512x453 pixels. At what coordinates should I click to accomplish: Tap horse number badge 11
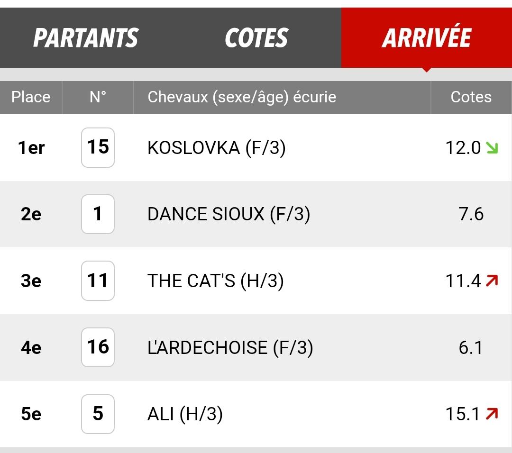[x=98, y=281]
